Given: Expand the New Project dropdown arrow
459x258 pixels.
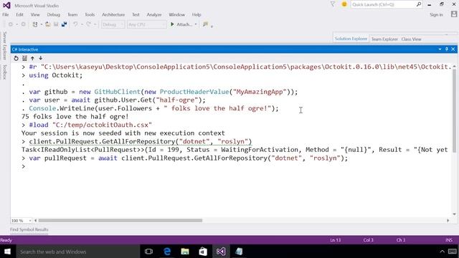Looking at the screenshot, I should click(42, 24).
